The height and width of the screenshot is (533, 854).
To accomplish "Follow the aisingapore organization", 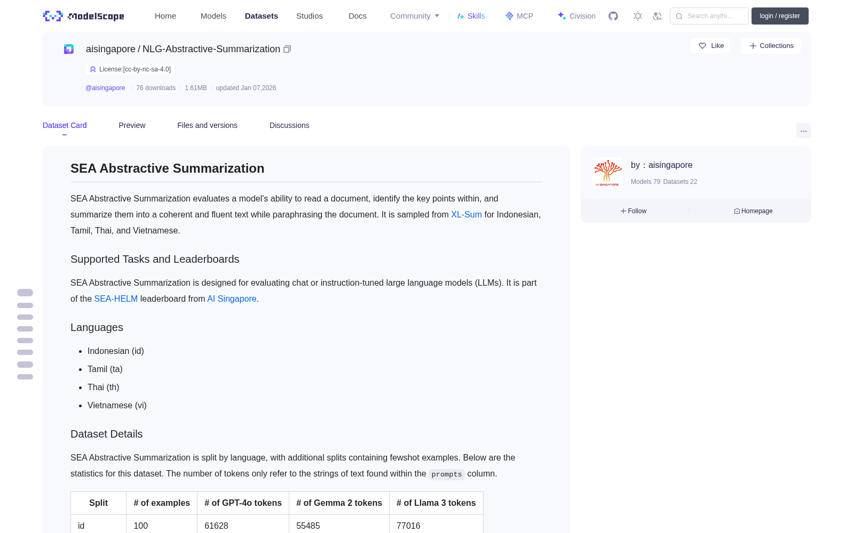I will (634, 211).
